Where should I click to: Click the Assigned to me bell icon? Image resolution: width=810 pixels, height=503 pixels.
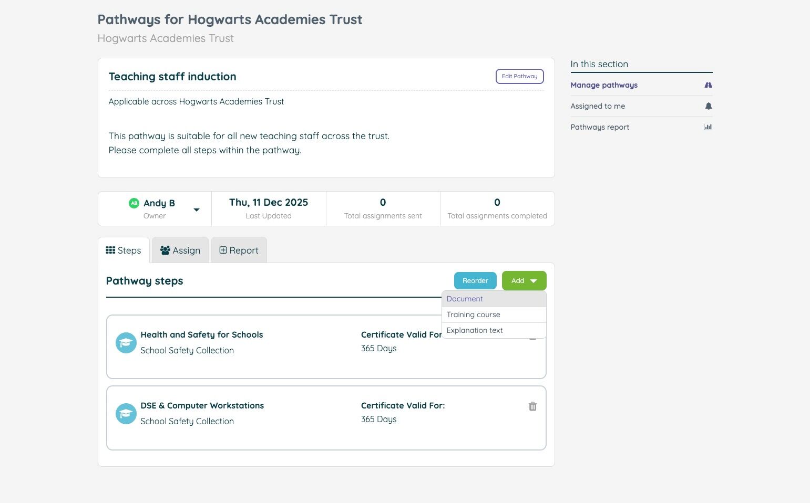(708, 106)
